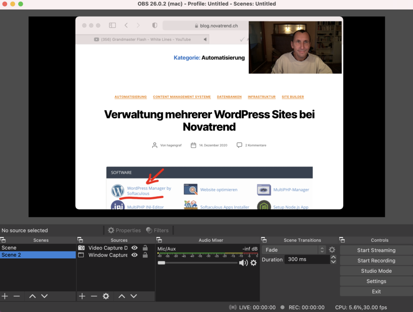Open source Filters button
The width and height of the screenshot is (413, 312).
pos(157,230)
